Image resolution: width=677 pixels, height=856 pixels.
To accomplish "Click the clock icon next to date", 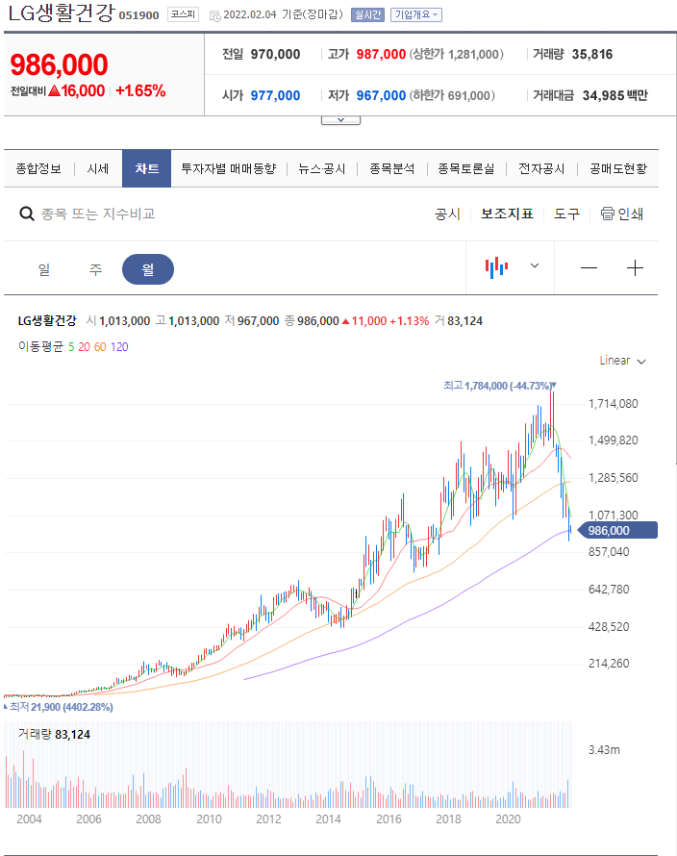I will [x=215, y=15].
